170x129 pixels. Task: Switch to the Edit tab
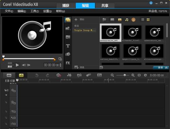click(x=85, y=5)
